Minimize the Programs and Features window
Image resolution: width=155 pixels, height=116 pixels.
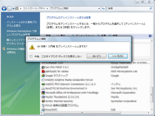(x=137, y=2)
